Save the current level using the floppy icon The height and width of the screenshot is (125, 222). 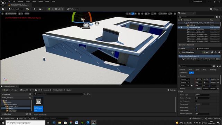pos(3,9)
